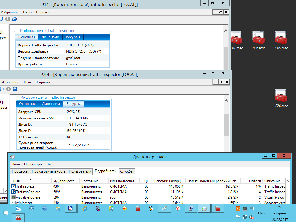
Task: Select the visualsyslog.exe process row
Action: 148,197
